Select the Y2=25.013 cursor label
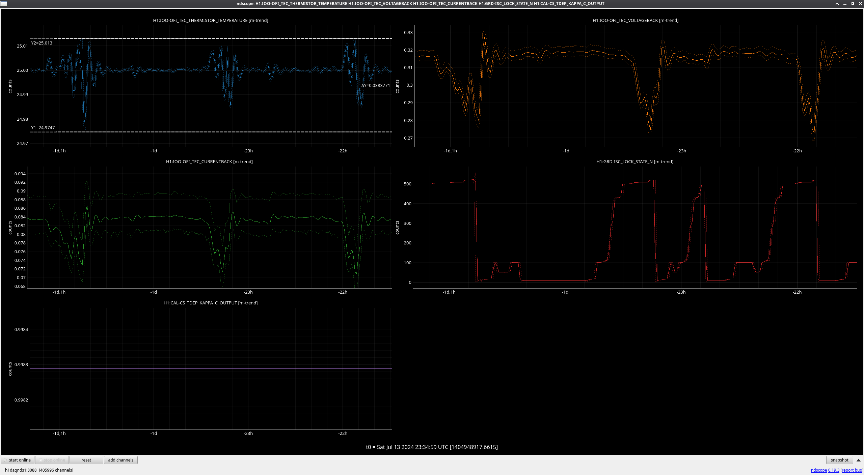 click(42, 43)
